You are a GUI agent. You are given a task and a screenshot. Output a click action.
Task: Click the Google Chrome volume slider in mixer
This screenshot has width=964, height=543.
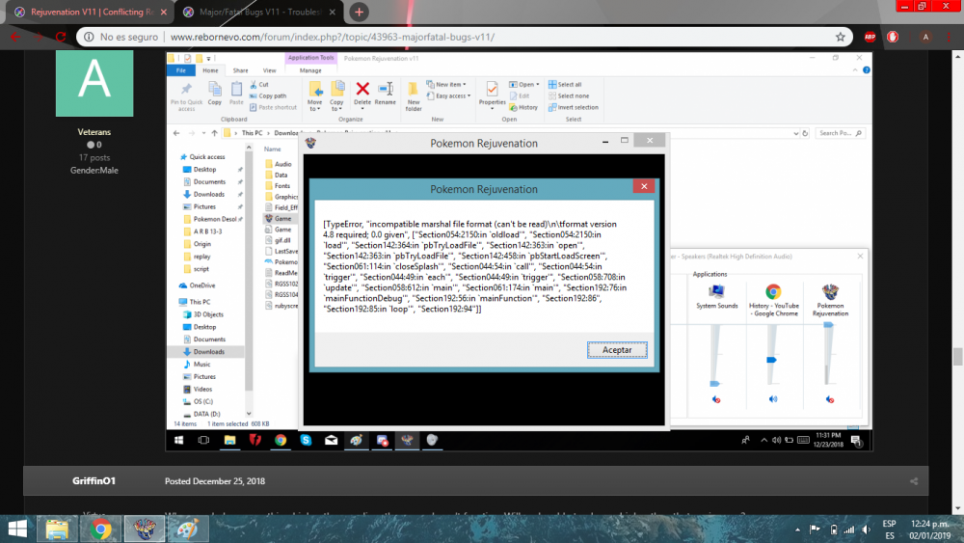tap(771, 360)
